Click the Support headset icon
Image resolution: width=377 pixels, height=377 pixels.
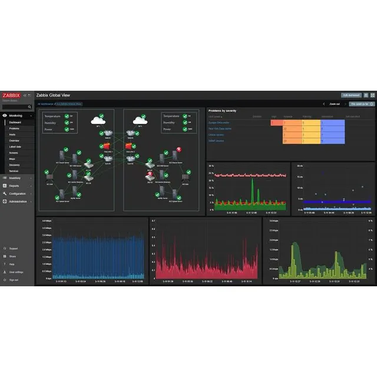[5, 249]
